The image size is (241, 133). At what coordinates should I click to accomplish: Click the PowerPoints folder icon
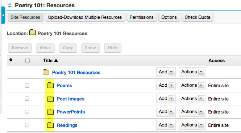50,112
